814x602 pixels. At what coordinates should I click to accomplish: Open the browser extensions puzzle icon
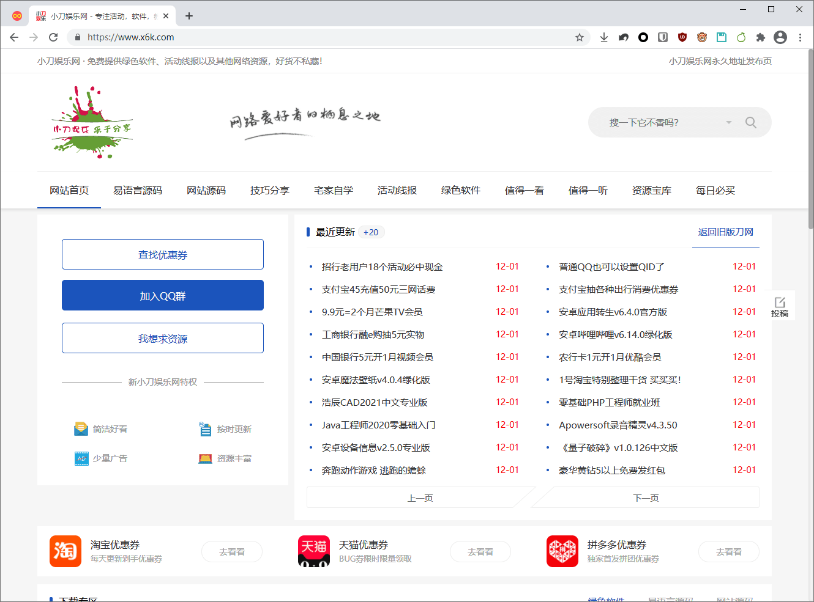tap(760, 37)
